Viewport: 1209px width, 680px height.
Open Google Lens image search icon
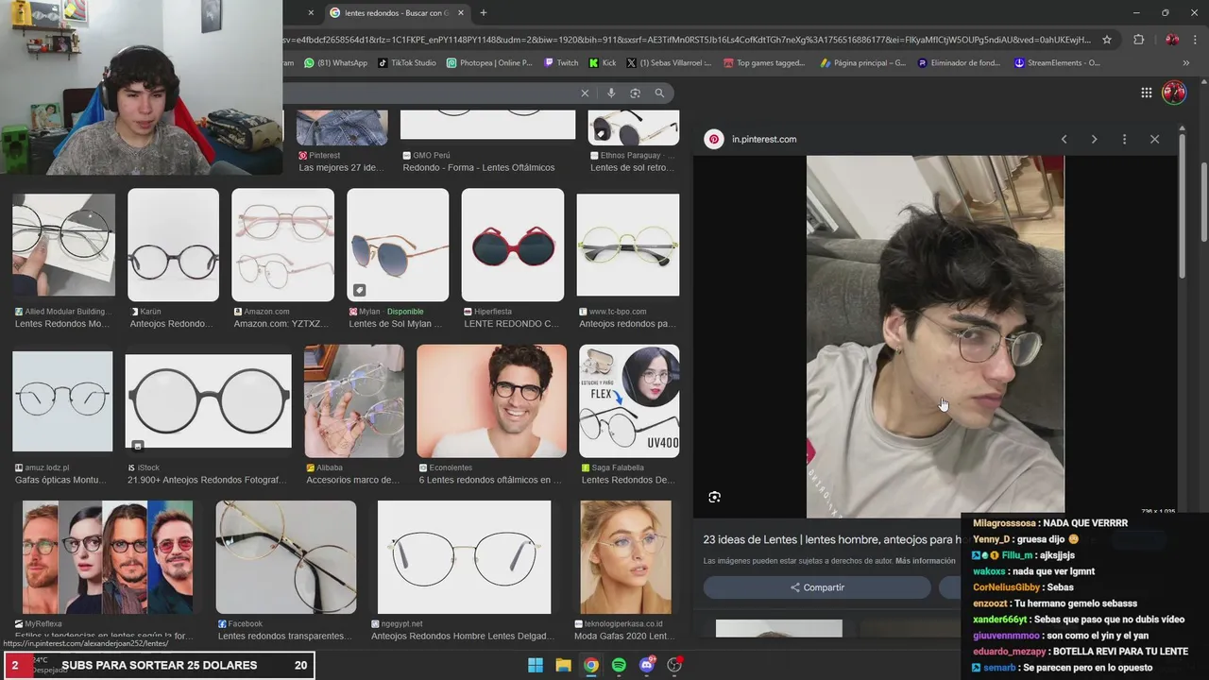pos(635,93)
